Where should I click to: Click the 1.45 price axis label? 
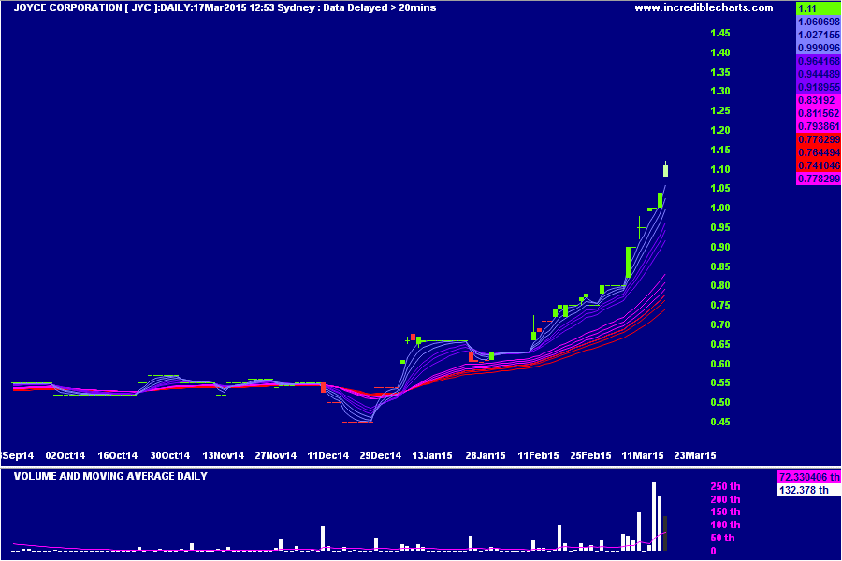720,34
